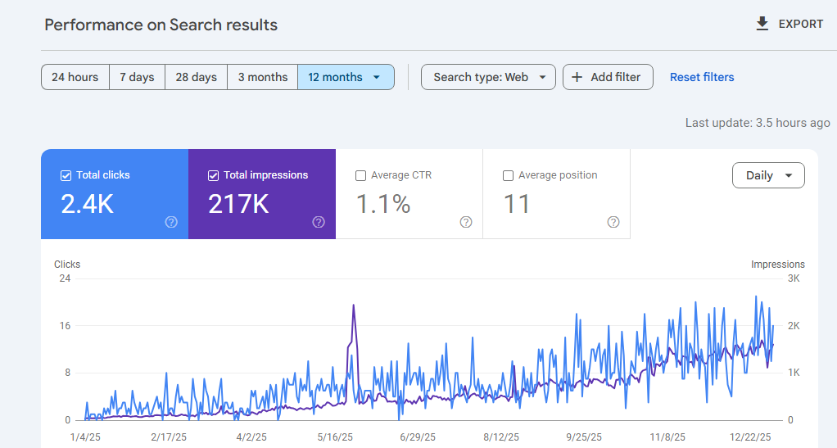This screenshot has width=837, height=448.
Task: Open the Daily granularity dropdown
Action: tap(768, 175)
